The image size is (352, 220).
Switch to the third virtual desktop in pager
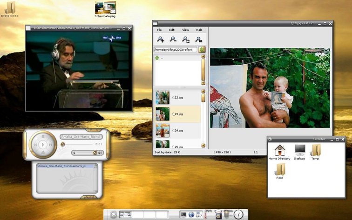click(149, 214)
